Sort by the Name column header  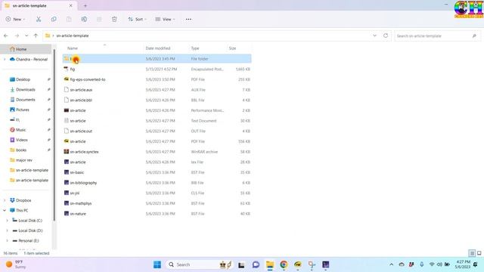73,48
